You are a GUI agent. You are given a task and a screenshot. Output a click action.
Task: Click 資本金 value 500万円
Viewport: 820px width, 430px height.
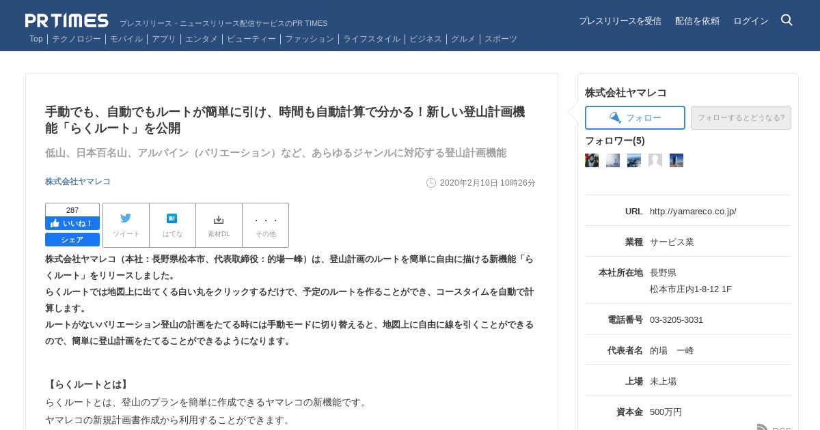click(666, 412)
